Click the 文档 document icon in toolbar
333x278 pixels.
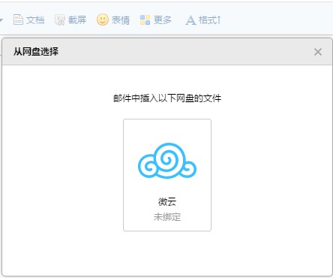click(18, 20)
